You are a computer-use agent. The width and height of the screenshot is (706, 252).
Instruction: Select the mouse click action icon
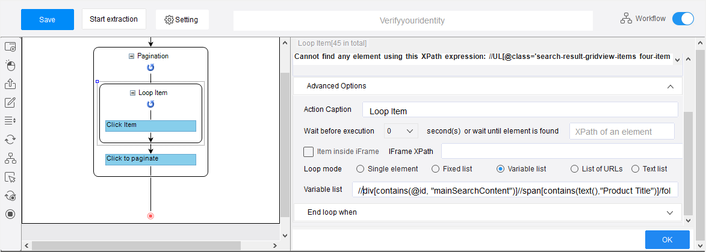click(10, 66)
